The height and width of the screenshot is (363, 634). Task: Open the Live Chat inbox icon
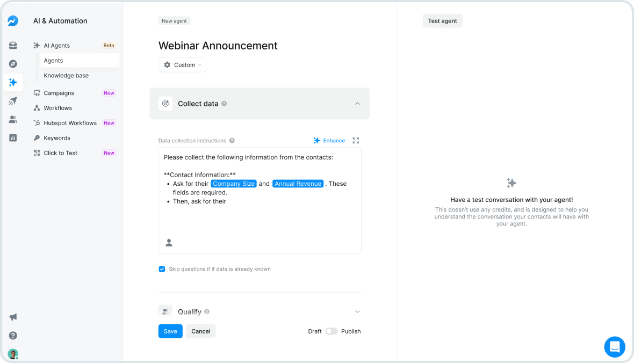(12, 45)
